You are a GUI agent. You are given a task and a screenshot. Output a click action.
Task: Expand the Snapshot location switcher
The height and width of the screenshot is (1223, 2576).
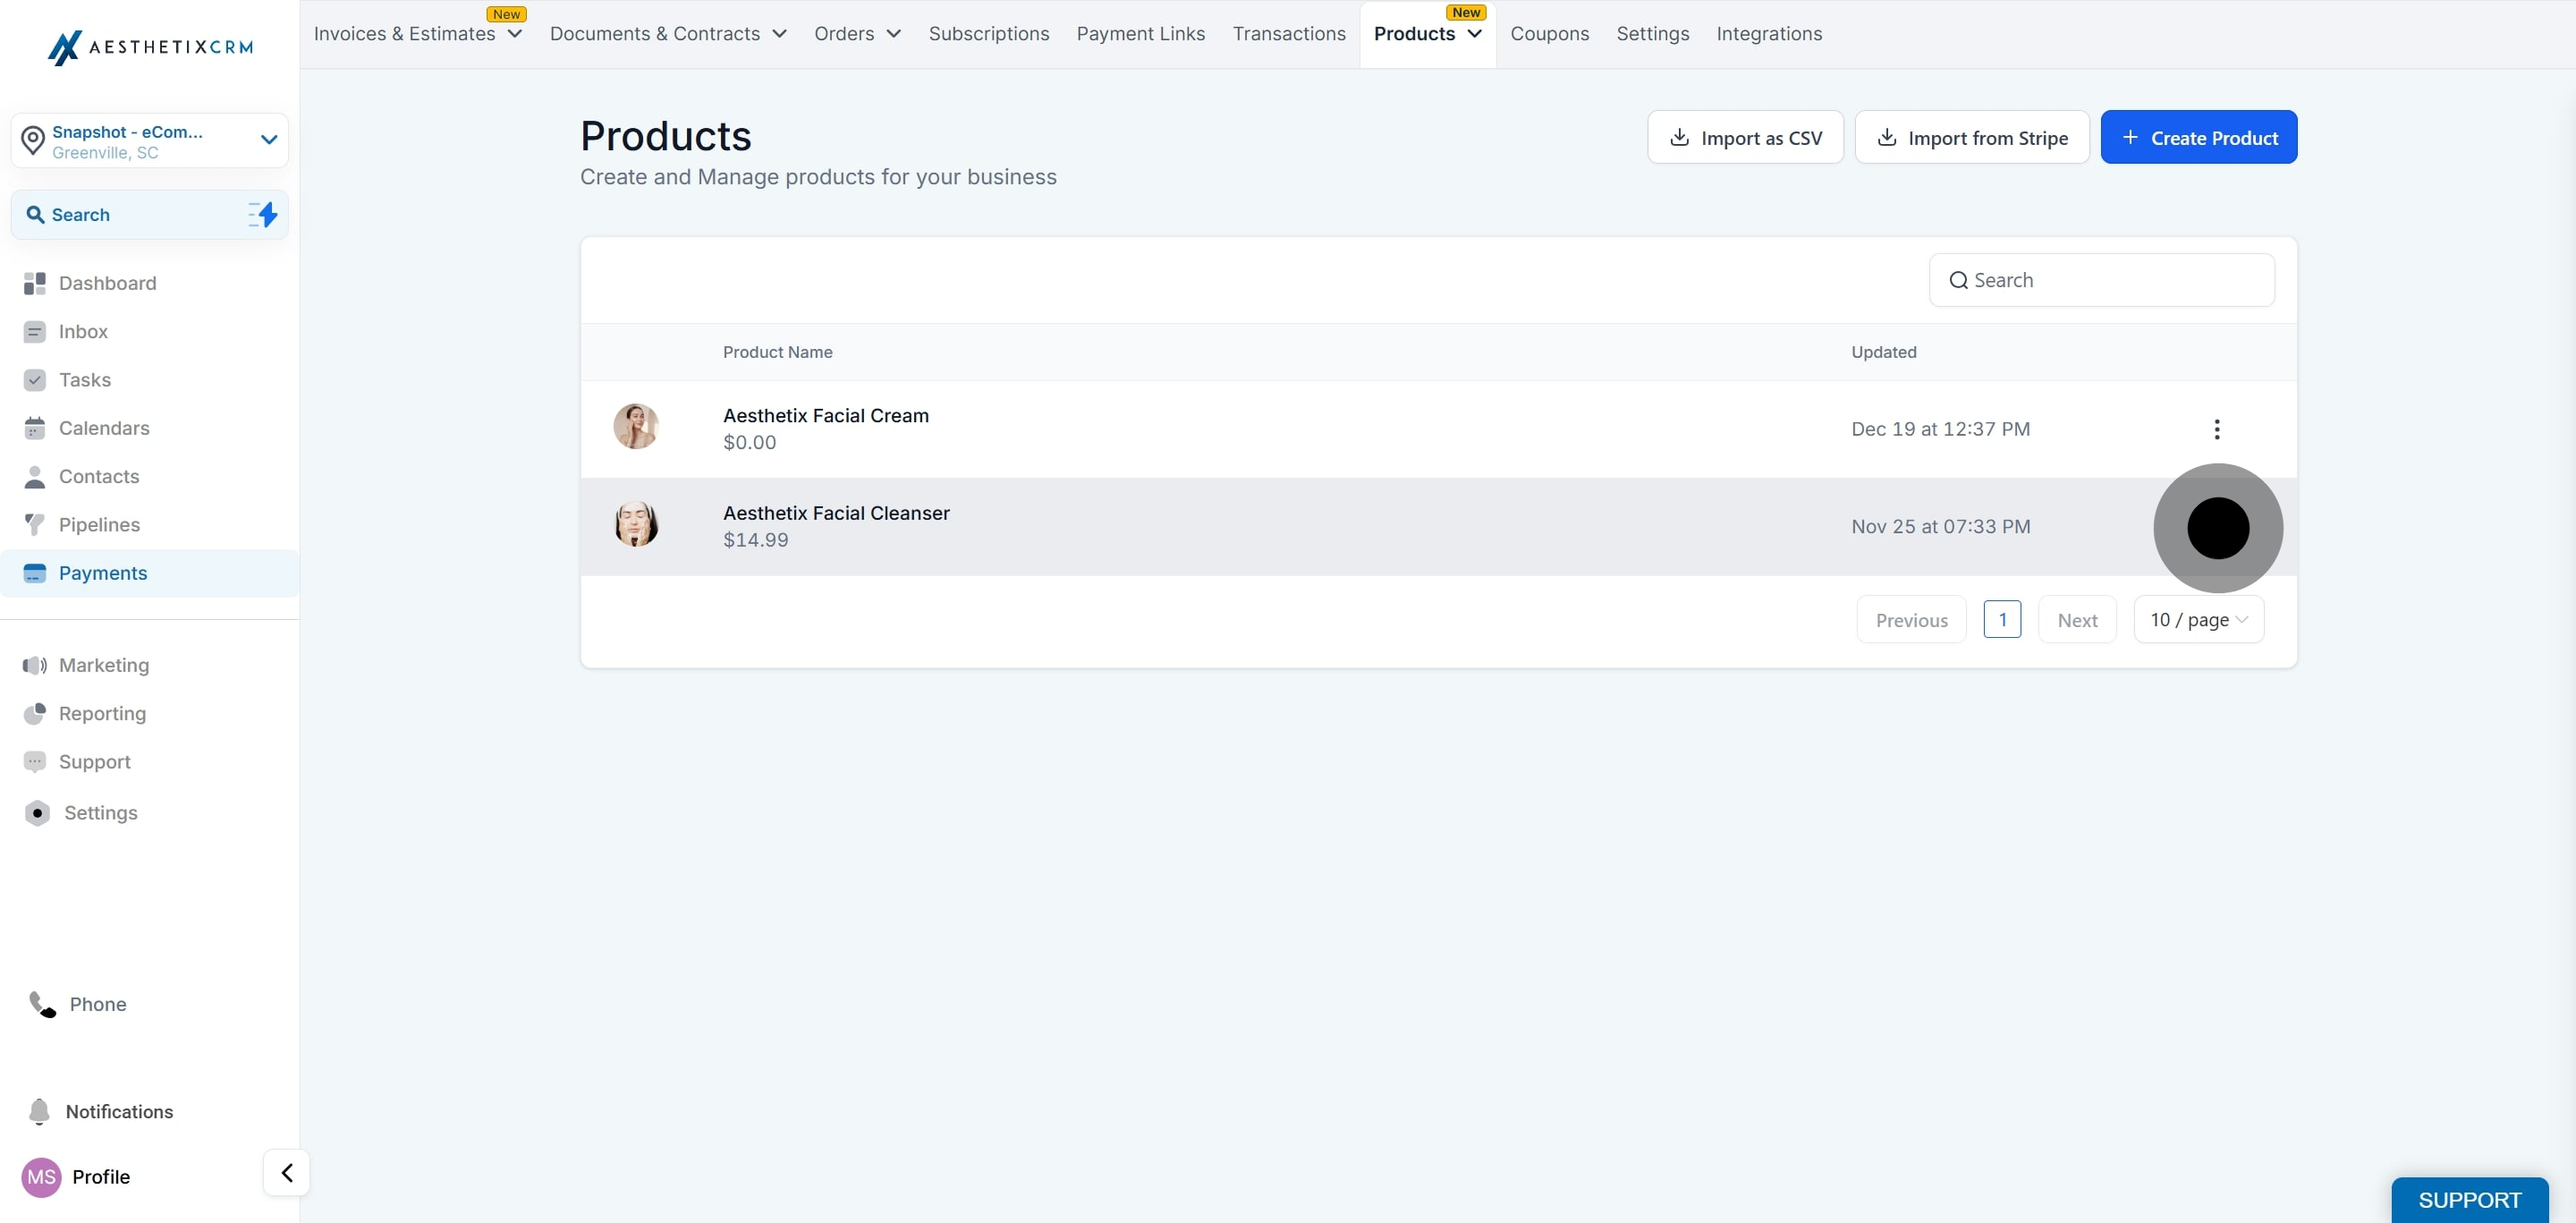pyautogui.click(x=269, y=140)
